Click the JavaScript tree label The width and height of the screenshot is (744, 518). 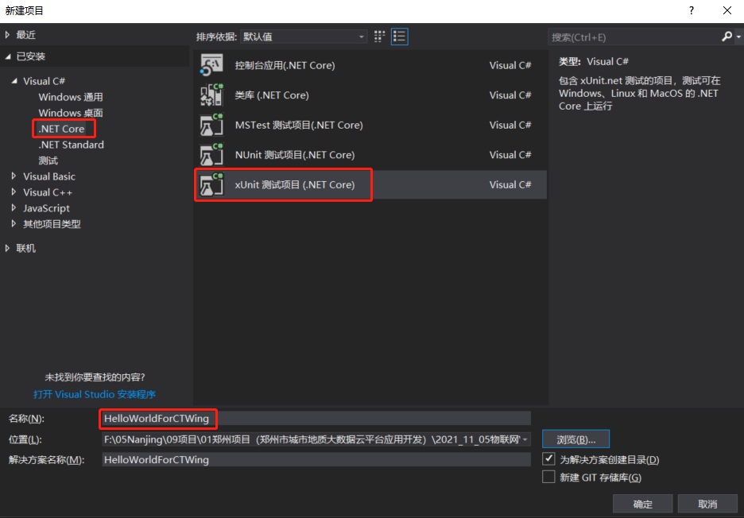click(46, 208)
